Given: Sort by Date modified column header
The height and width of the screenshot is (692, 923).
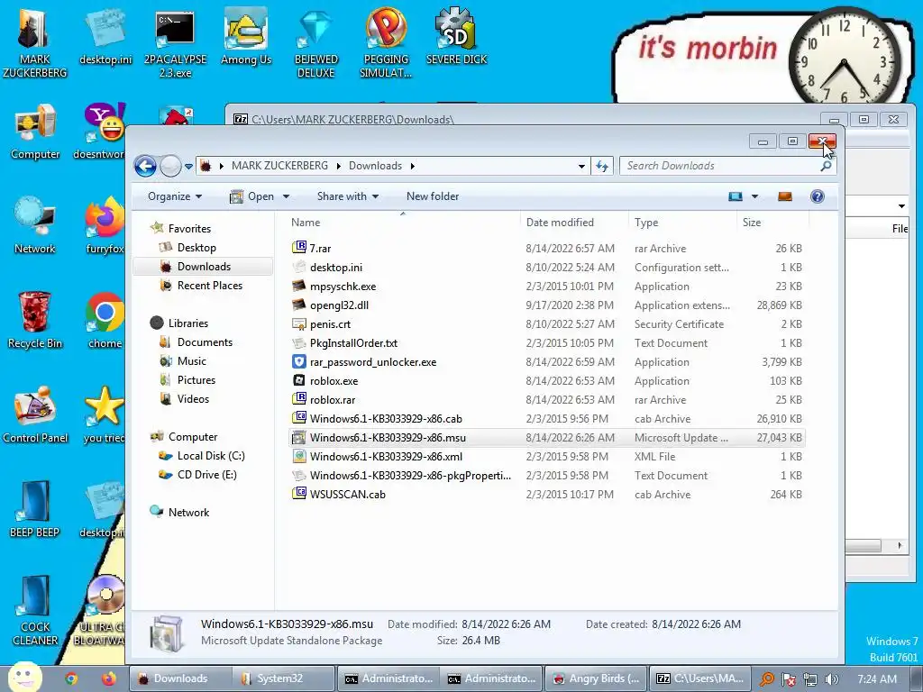Looking at the screenshot, I should tap(574, 223).
